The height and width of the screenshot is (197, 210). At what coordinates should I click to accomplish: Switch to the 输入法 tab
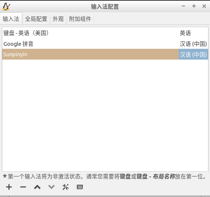[11, 19]
